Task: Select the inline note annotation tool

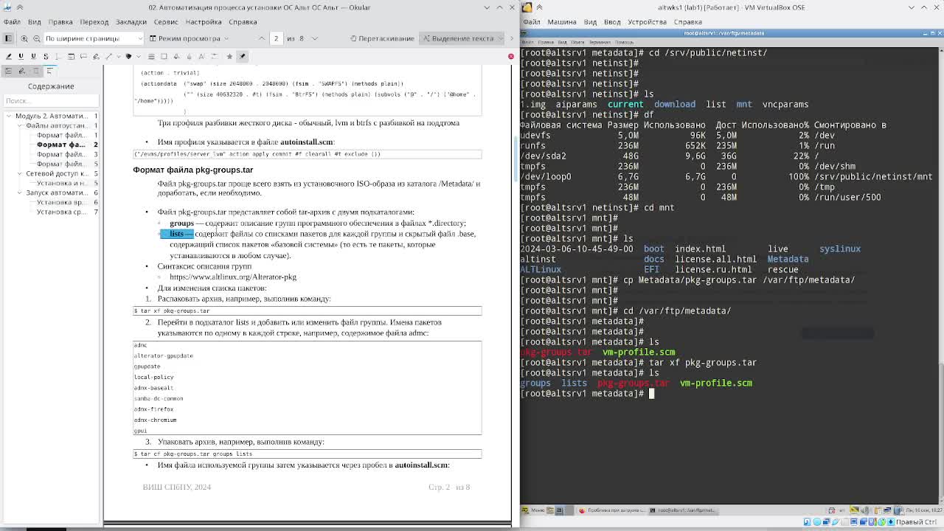Action: 71,56
